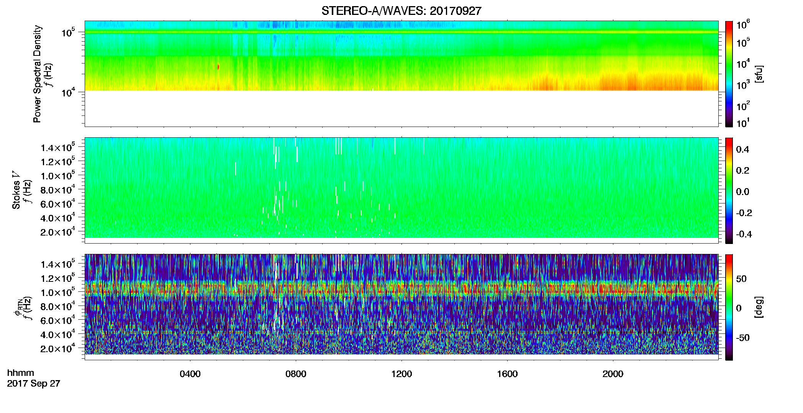Image resolution: width=803 pixels, height=413 pixels.
Task: Click the -0.4 tick on Stokes colorbar
Action: (744, 234)
